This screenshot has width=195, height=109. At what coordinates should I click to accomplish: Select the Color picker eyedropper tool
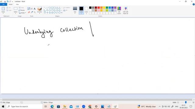click(x=32, y=12)
